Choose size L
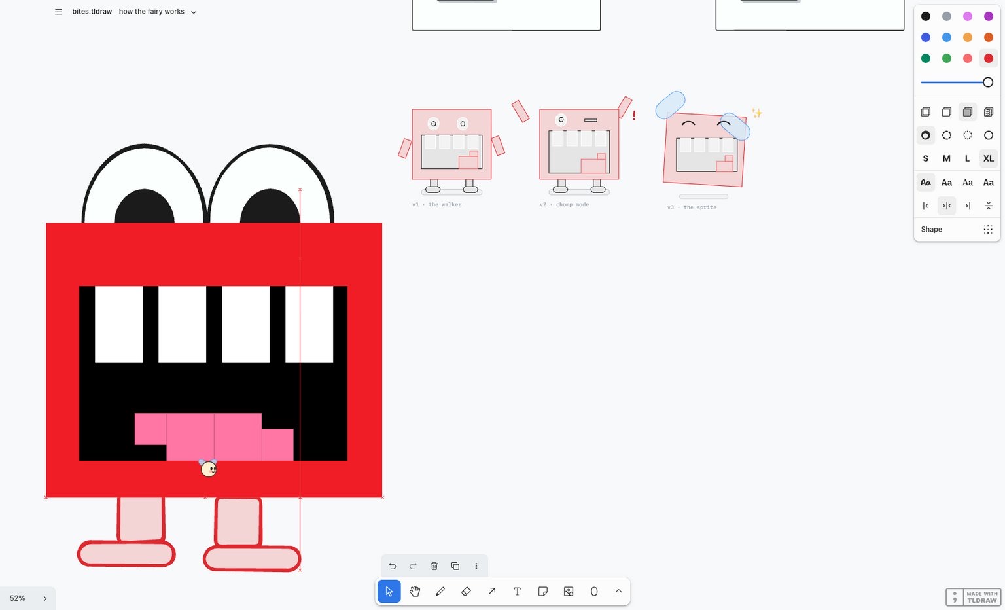 click(967, 158)
